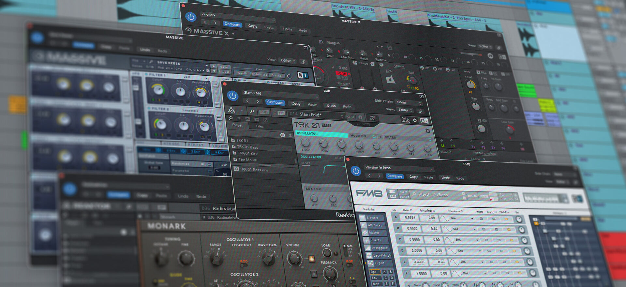Click link icon in sub window header

click(421, 111)
